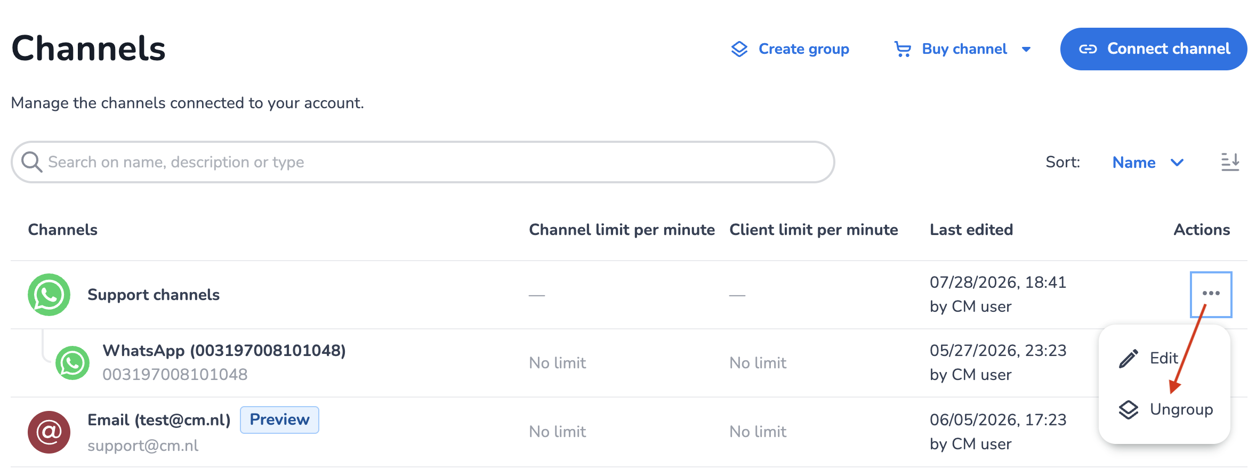Click the 06/05/2026, 17:23 edit date
1256x469 pixels.
click(998, 420)
